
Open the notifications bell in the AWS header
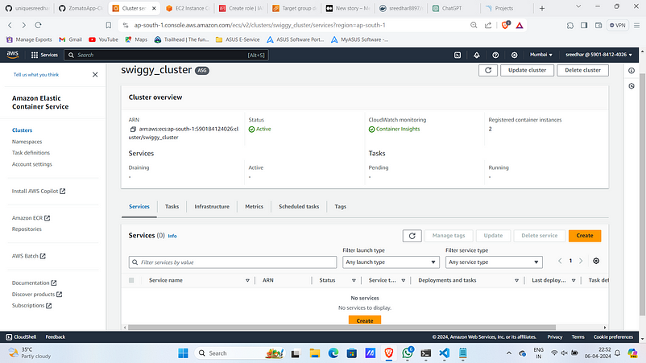(476, 55)
